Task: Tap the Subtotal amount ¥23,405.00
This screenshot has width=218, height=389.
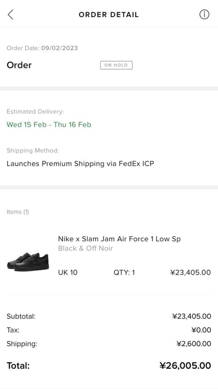Action: tap(192, 316)
